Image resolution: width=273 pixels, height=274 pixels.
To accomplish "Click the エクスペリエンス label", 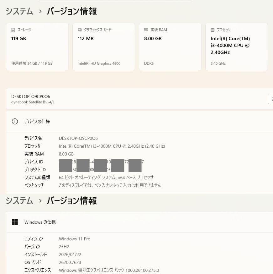I will pos(38,270).
